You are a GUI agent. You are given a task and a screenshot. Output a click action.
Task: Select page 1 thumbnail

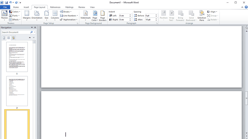17,57
